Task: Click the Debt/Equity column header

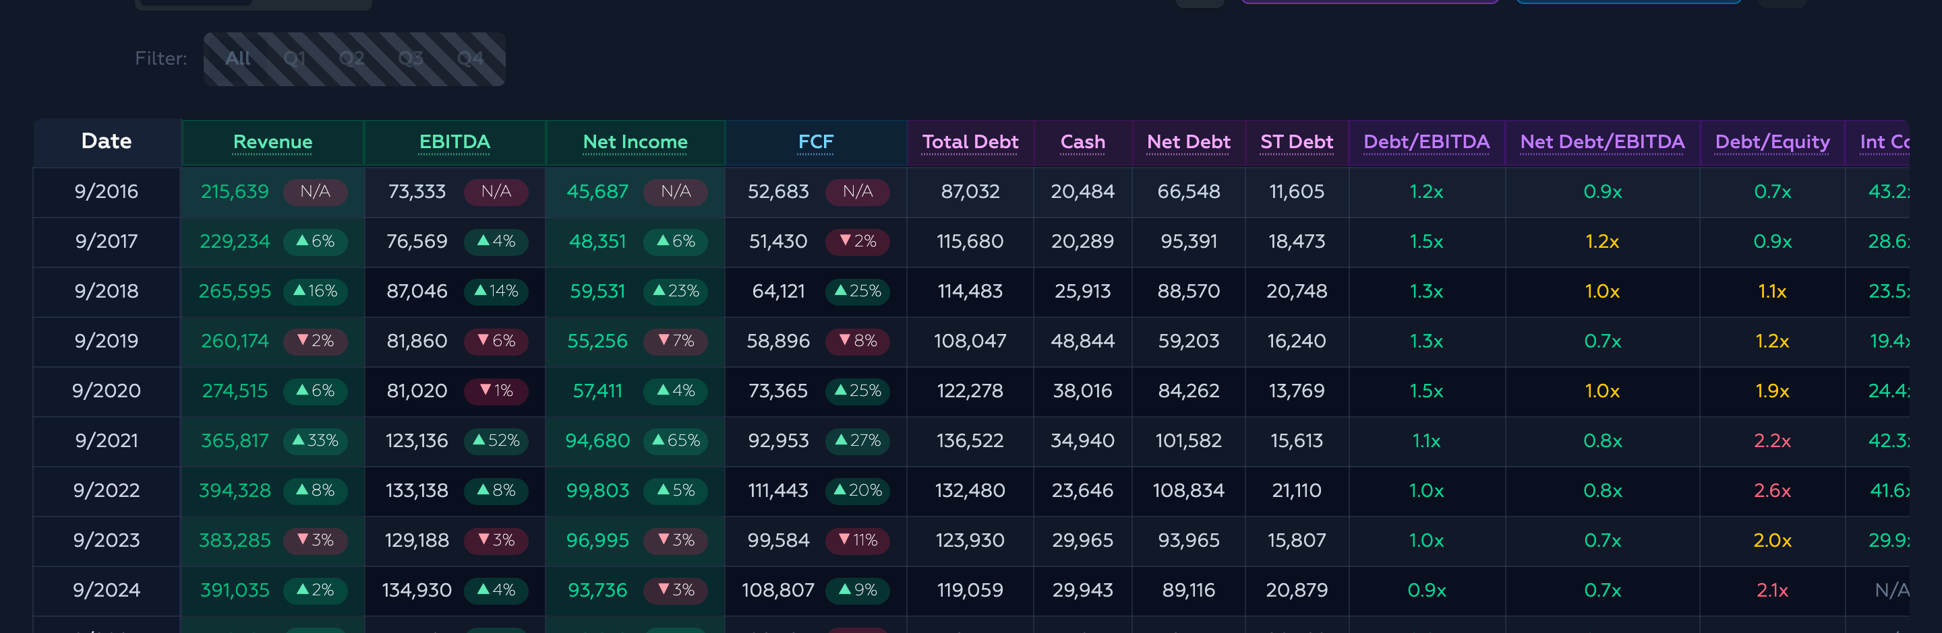Action: click(x=1772, y=142)
